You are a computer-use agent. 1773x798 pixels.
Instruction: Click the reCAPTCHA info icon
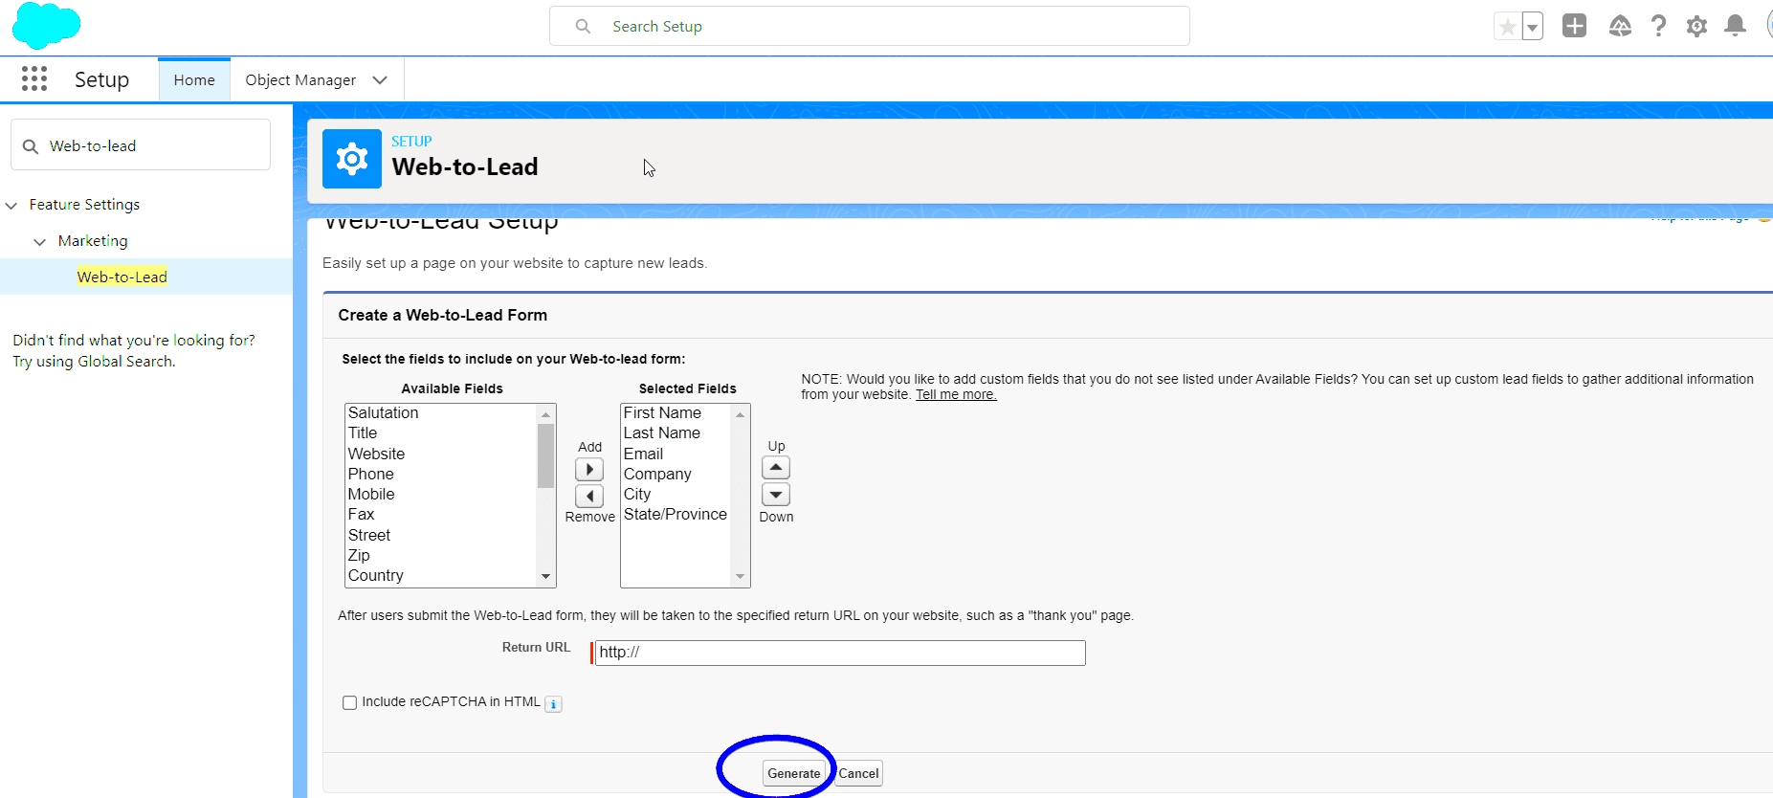(x=553, y=704)
